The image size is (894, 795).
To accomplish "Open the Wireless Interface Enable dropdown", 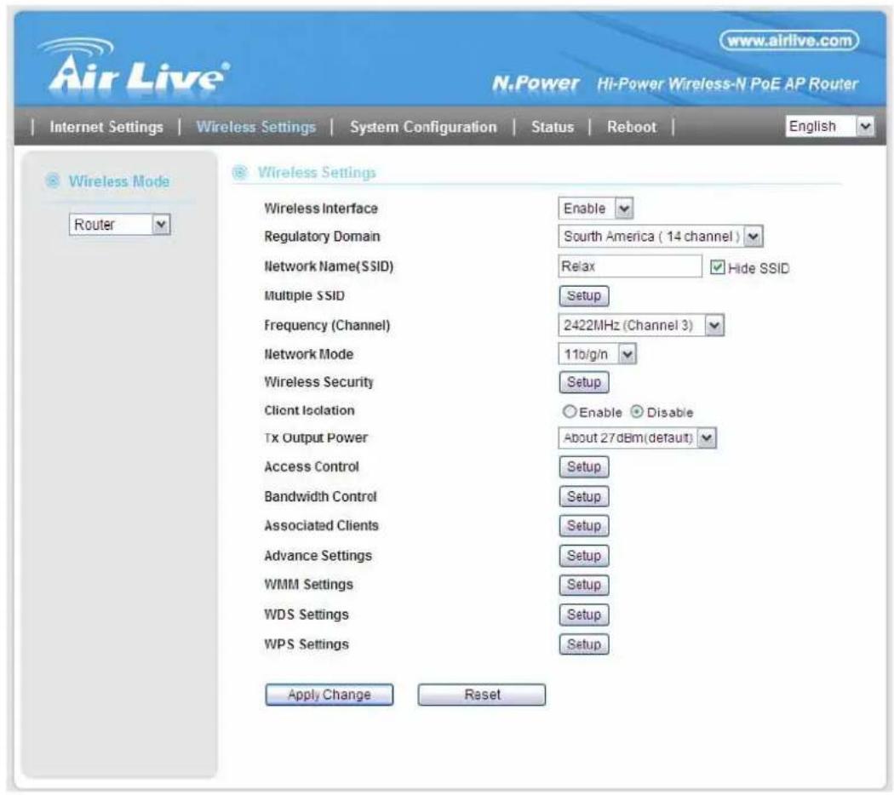I will click(x=595, y=209).
